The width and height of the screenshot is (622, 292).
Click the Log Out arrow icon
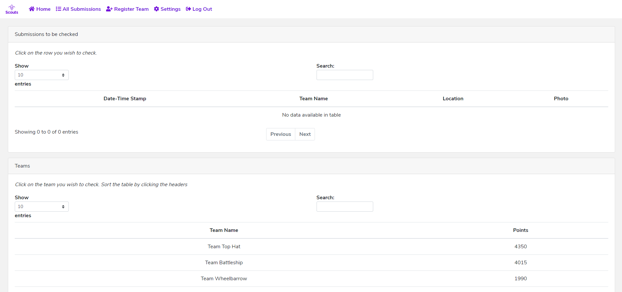tap(188, 9)
